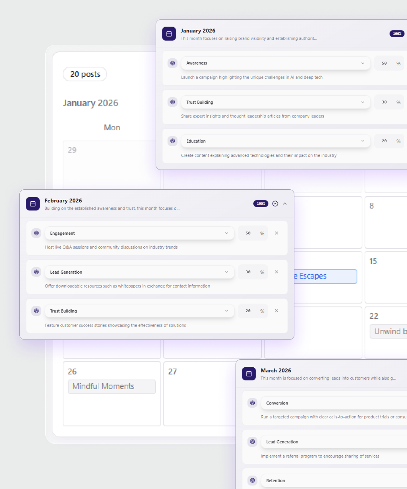Remove the Lead Generation goal in February
The width and height of the screenshot is (407, 489).
pyautogui.click(x=277, y=272)
